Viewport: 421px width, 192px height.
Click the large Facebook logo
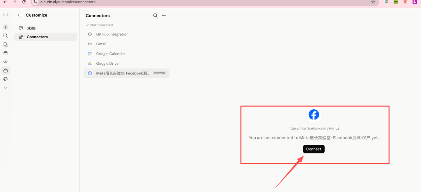[313, 115]
